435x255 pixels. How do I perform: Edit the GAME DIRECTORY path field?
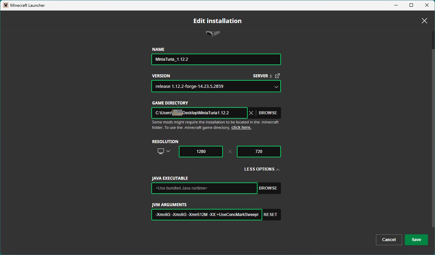[x=200, y=113]
